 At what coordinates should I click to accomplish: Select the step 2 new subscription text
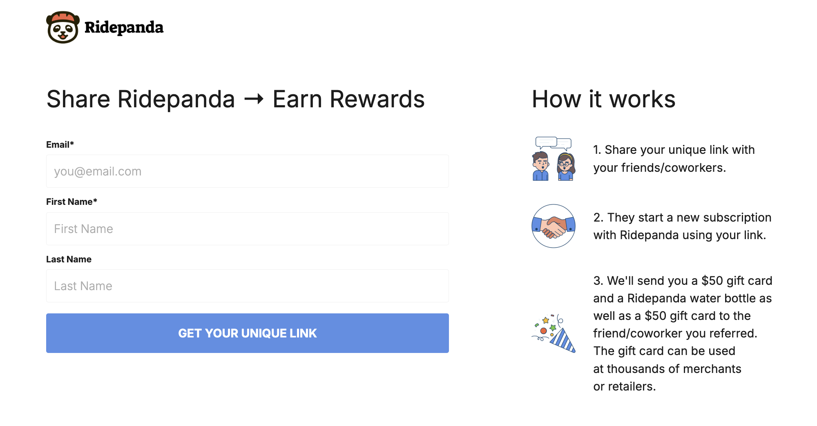(682, 226)
